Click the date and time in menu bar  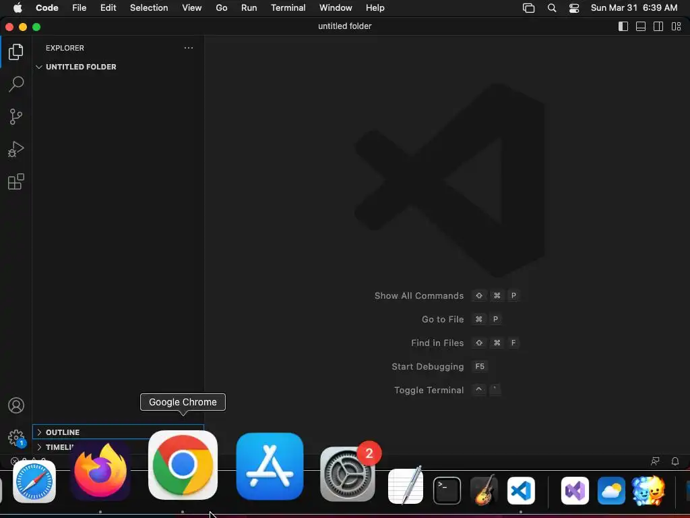coord(633,8)
